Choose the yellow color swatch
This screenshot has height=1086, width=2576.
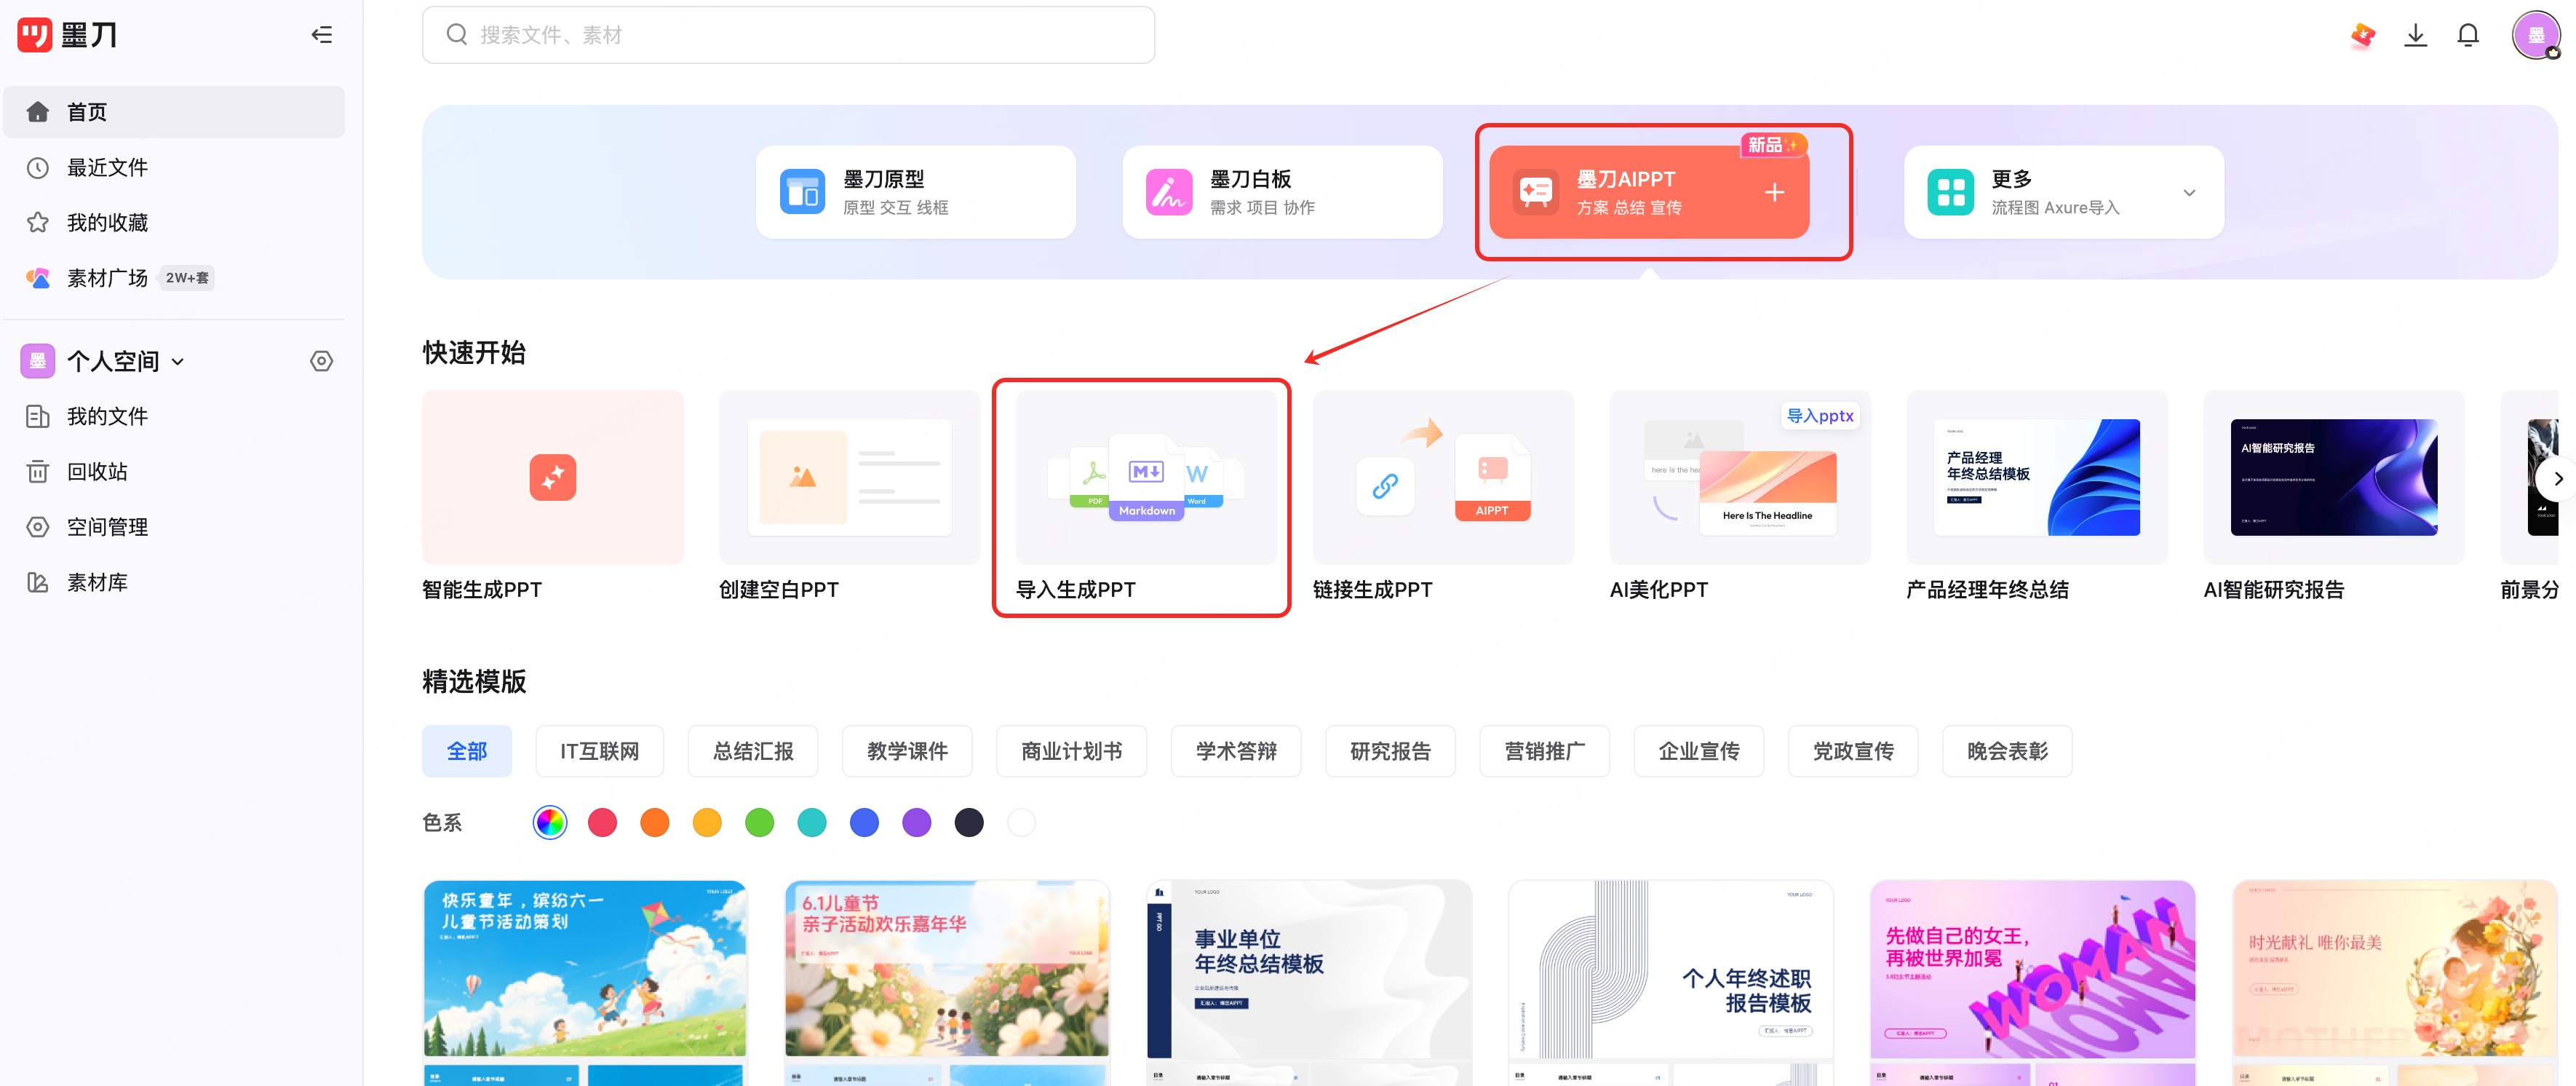coord(707,822)
